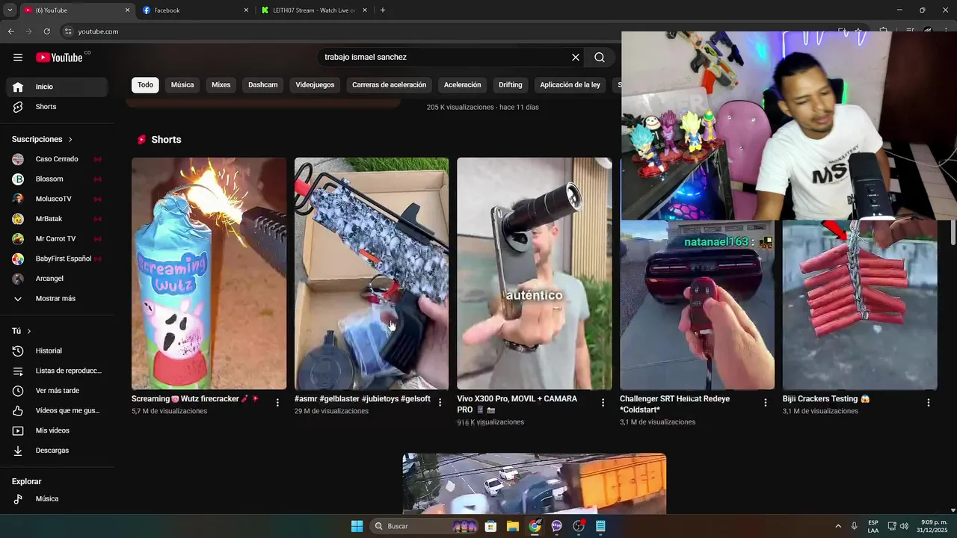Show hidden system tray icons chevron
This screenshot has width=957, height=538.
click(838, 526)
